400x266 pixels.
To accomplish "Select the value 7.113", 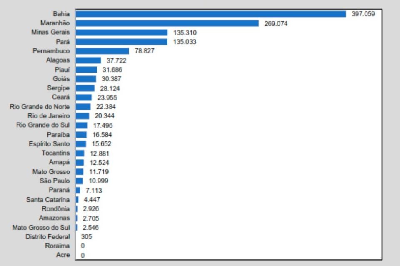I will (94, 191).
